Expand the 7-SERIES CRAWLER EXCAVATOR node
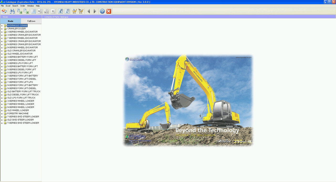This screenshot has width=336, height=182. pyautogui.click(x=2, y=41)
